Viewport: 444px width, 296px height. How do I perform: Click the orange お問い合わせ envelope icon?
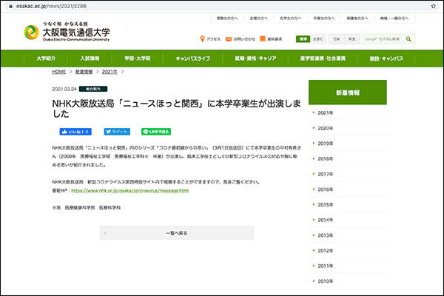229,39
